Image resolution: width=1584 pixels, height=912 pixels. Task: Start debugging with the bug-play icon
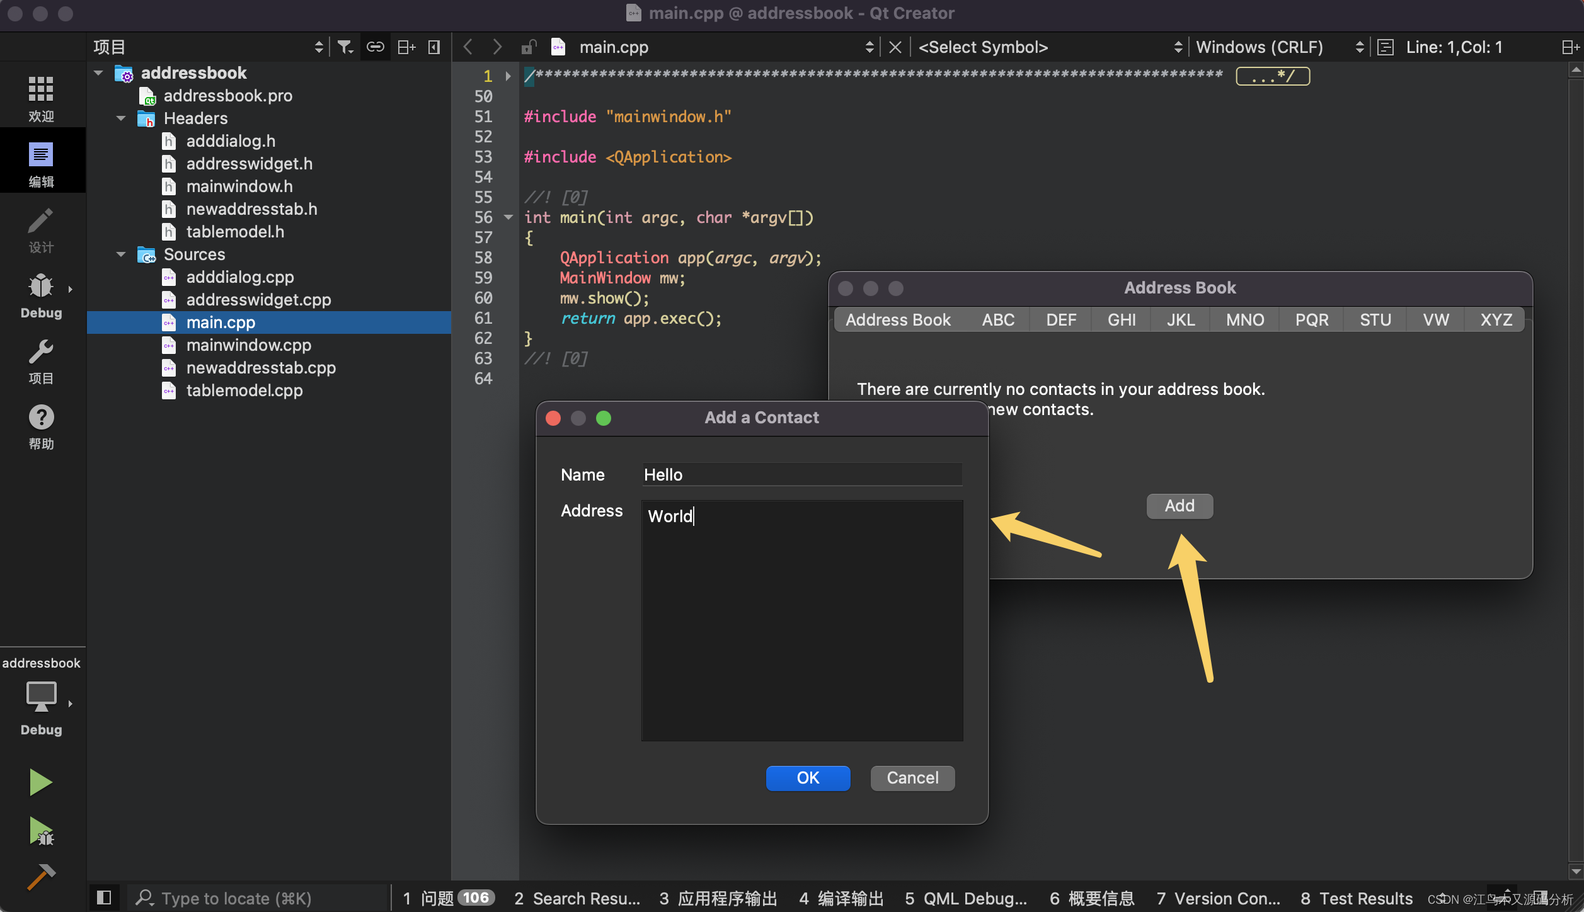[42, 831]
